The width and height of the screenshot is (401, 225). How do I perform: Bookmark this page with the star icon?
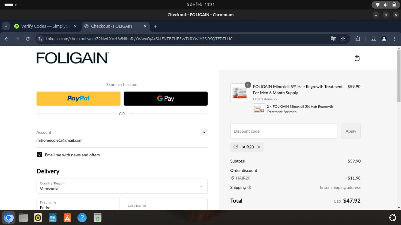(343, 39)
